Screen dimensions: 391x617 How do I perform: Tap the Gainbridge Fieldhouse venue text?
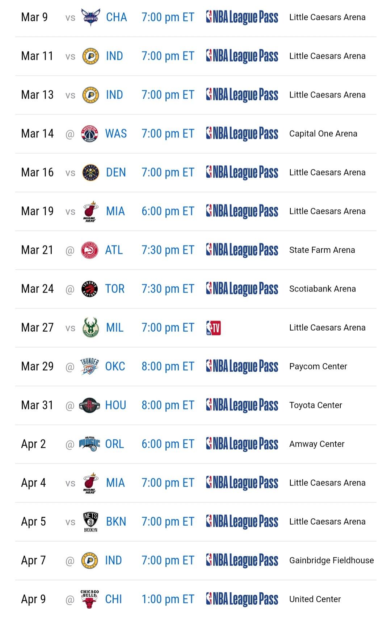click(331, 560)
